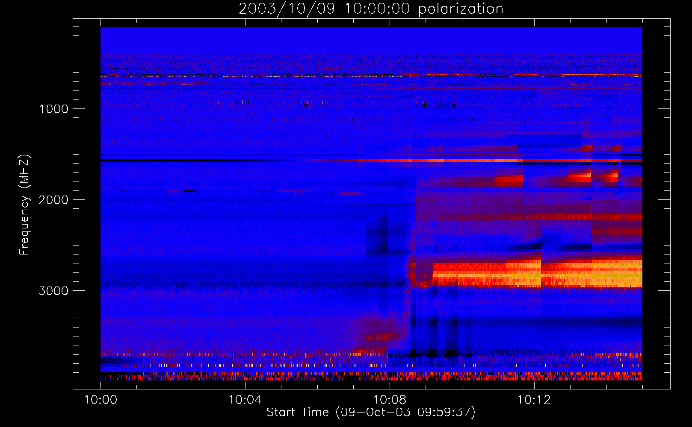This screenshot has height=427, width=692.
Task: Click the "Frequency (MHZ)" axis label
Action: click(x=24, y=205)
